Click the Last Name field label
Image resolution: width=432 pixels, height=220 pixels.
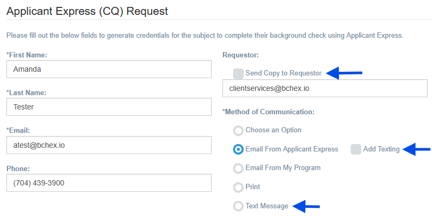pyautogui.click(x=26, y=92)
